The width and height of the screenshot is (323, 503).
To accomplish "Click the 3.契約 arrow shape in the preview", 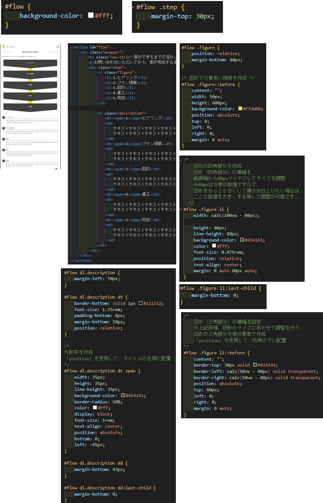I will (30, 85).
